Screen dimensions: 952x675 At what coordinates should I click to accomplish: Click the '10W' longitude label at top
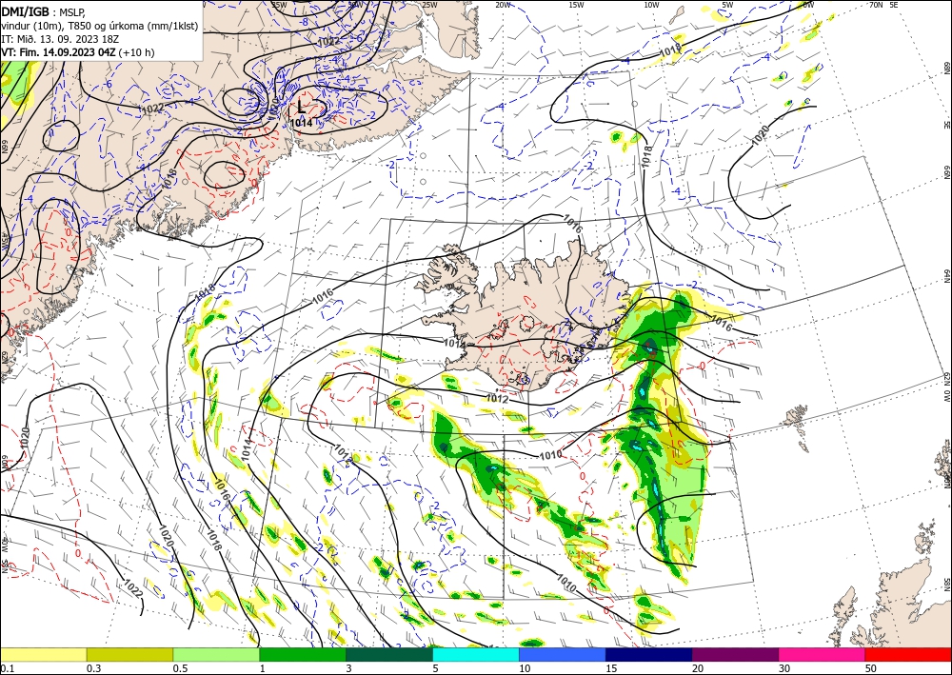click(x=651, y=5)
